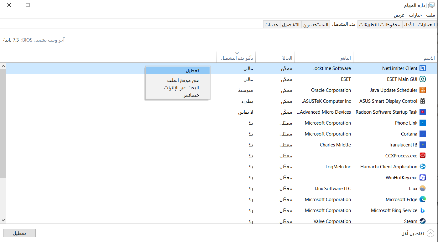
Task: Maximize the Task Manager window
Action: click(x=28, y=5)
